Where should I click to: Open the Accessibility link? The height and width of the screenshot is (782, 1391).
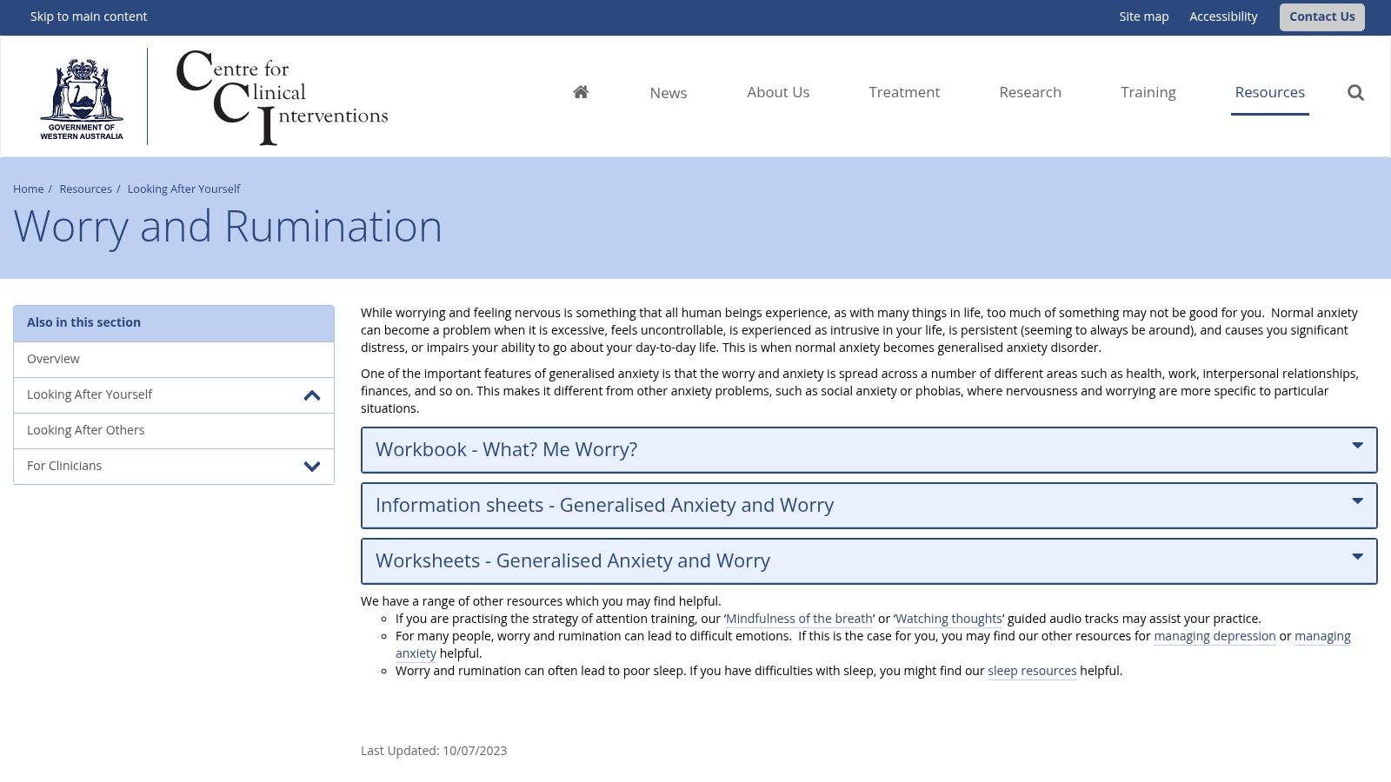point(1223,17)
